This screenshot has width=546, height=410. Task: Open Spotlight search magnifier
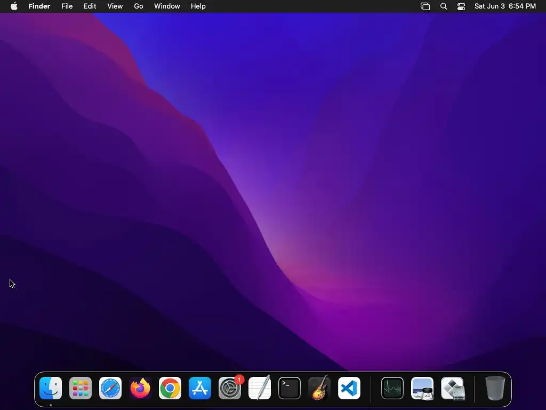click(444, 6)
